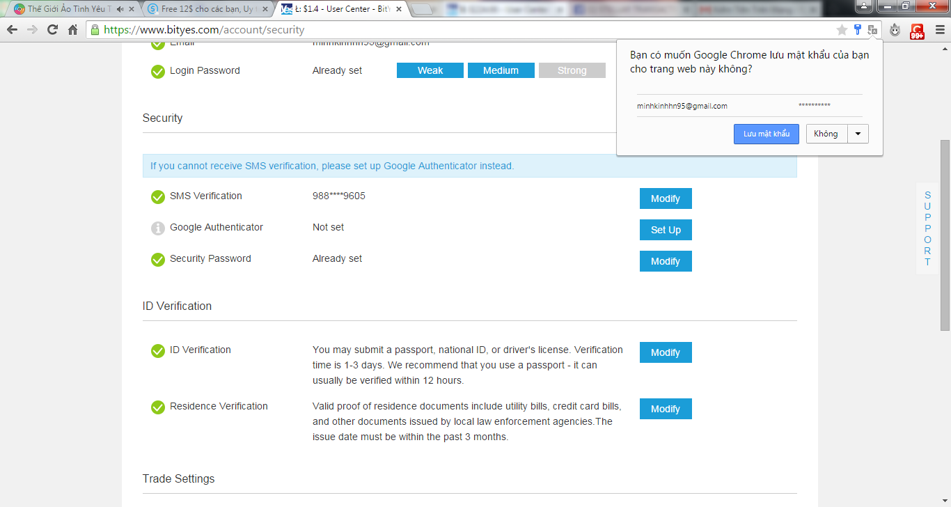
Task: Expand the Không button dropdown arrow
Action: click(858, 134)
